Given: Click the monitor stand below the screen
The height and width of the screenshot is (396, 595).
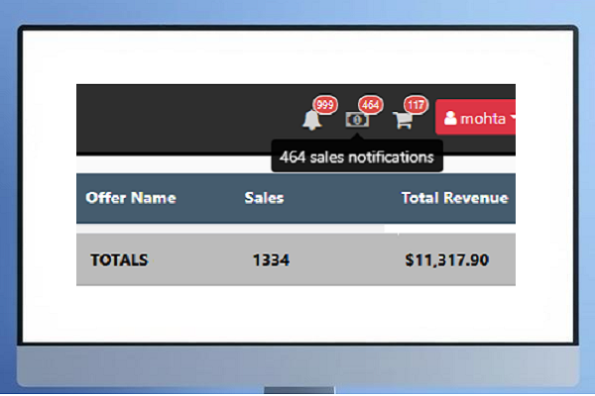Looking at the screenshot, I should [x=297, y=390].
